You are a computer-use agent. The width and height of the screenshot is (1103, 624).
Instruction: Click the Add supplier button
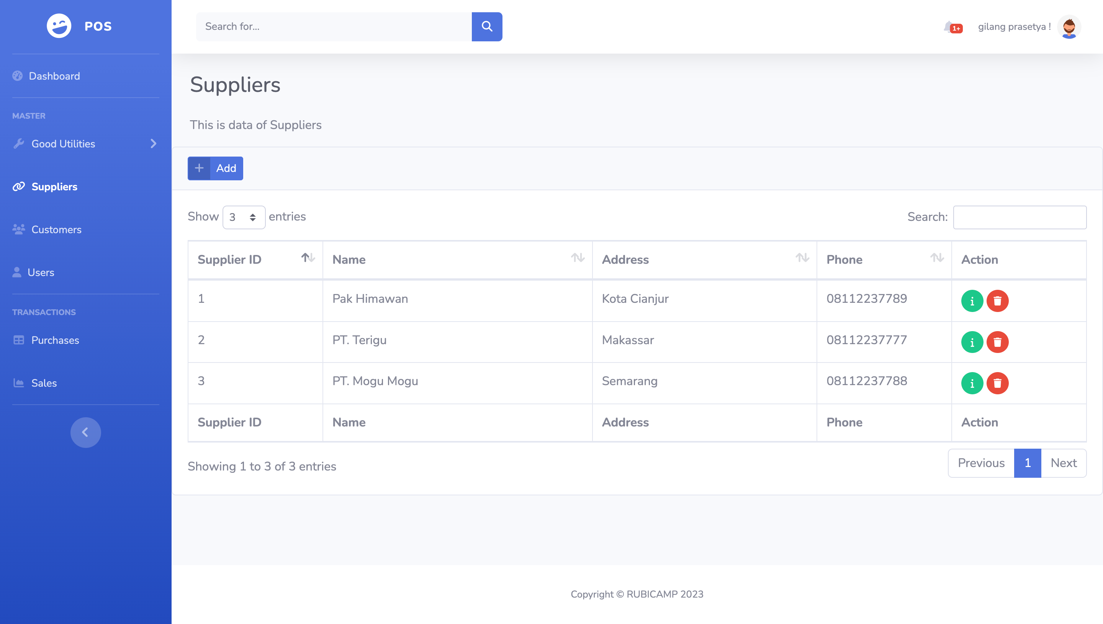215,168
